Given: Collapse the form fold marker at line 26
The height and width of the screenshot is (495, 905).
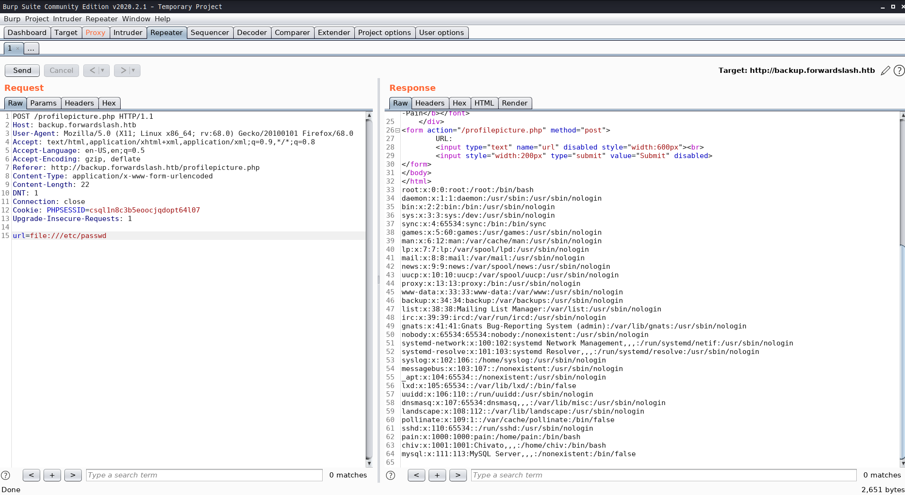Looking at the screenshot, I should coord(397,130).
